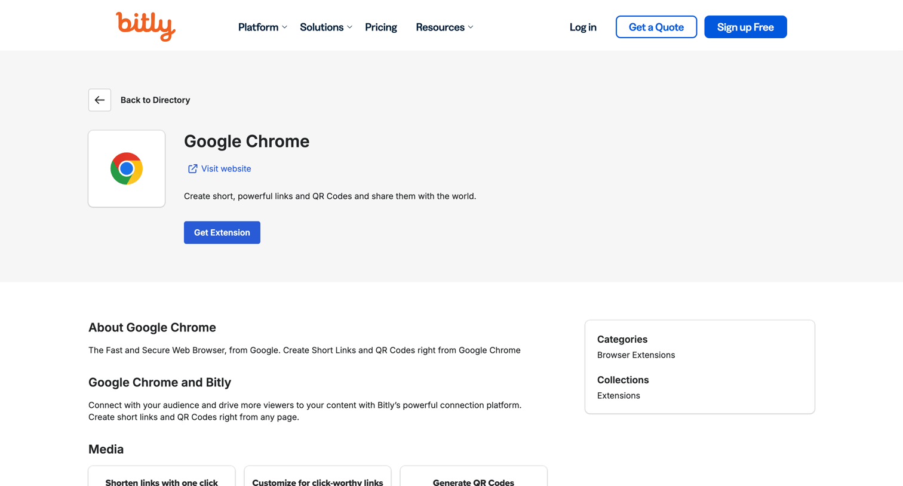
Task: Click the Back to Directory link
Action: tap(155, 100)
